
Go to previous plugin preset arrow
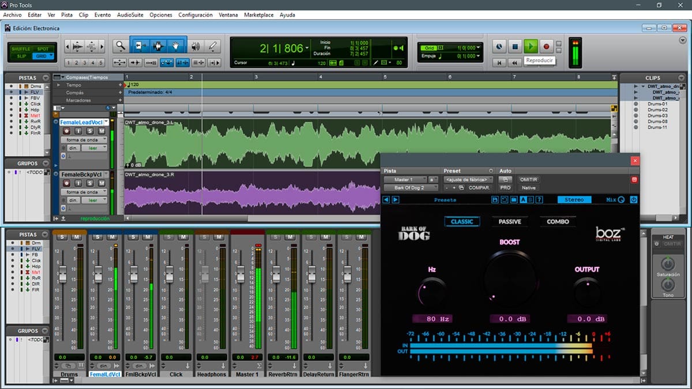386,199
